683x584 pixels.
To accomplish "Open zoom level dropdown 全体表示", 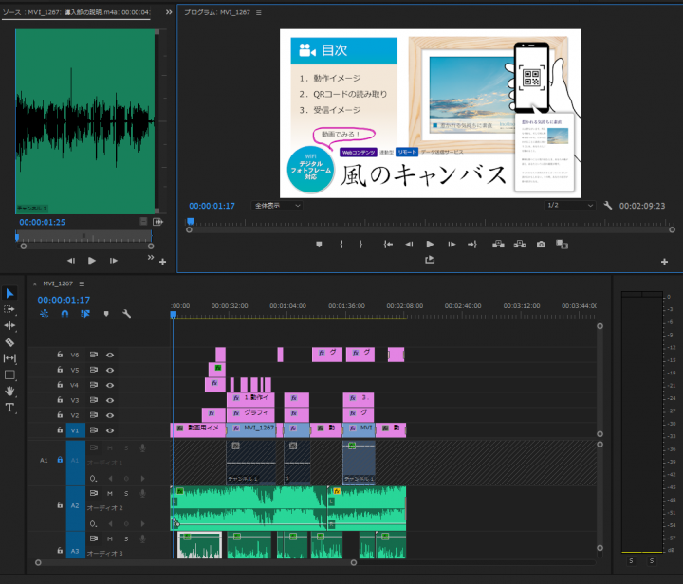I will [x=277, y=206].
